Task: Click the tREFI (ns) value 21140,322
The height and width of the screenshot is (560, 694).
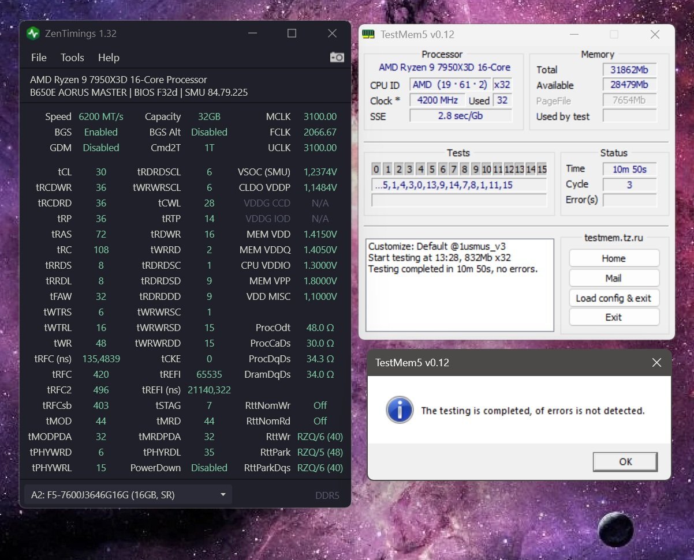Action: (x=209, y=390)
